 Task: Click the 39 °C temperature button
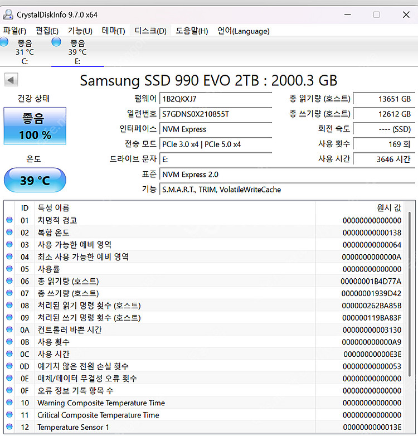(35, 180)
